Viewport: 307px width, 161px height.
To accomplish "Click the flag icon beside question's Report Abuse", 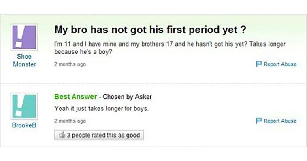I will tap(259, 64).
